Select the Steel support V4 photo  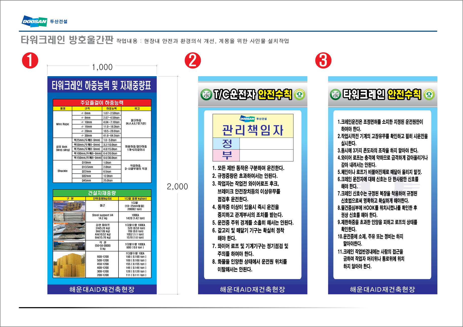pos(69,217)
